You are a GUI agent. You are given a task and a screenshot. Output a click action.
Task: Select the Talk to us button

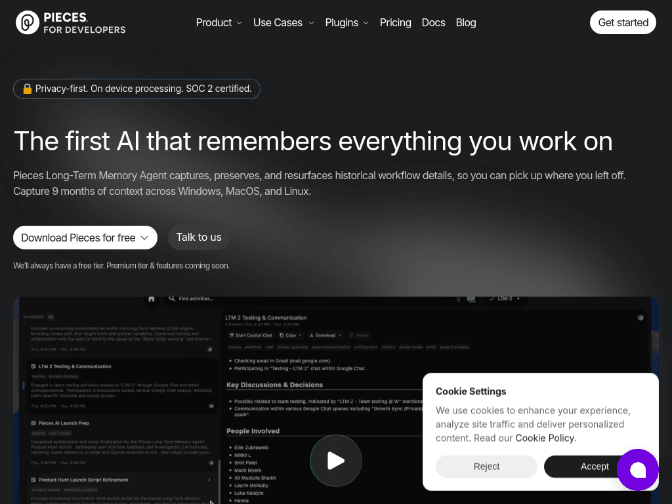pyautogui.click(x=199, y=238)
